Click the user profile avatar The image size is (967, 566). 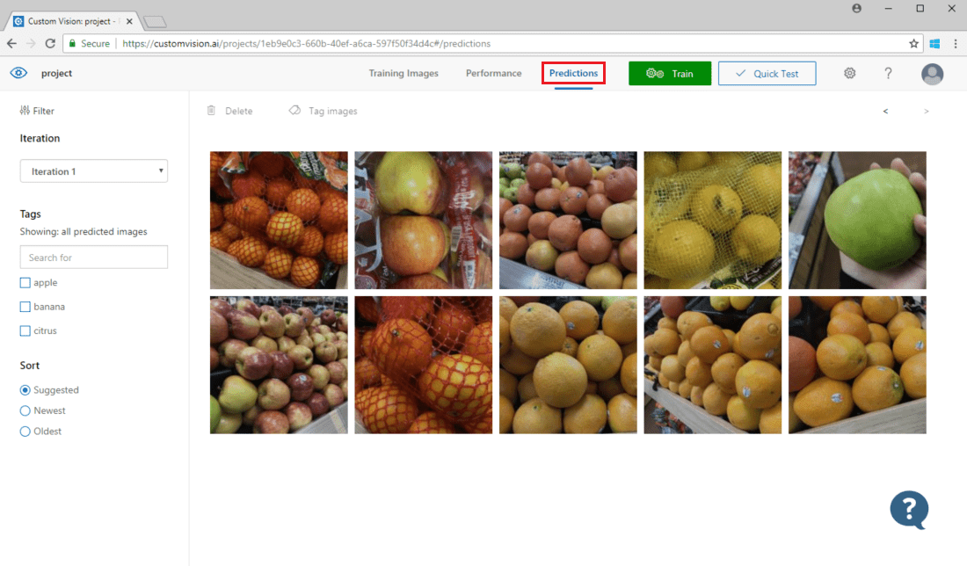pos(932,74)
